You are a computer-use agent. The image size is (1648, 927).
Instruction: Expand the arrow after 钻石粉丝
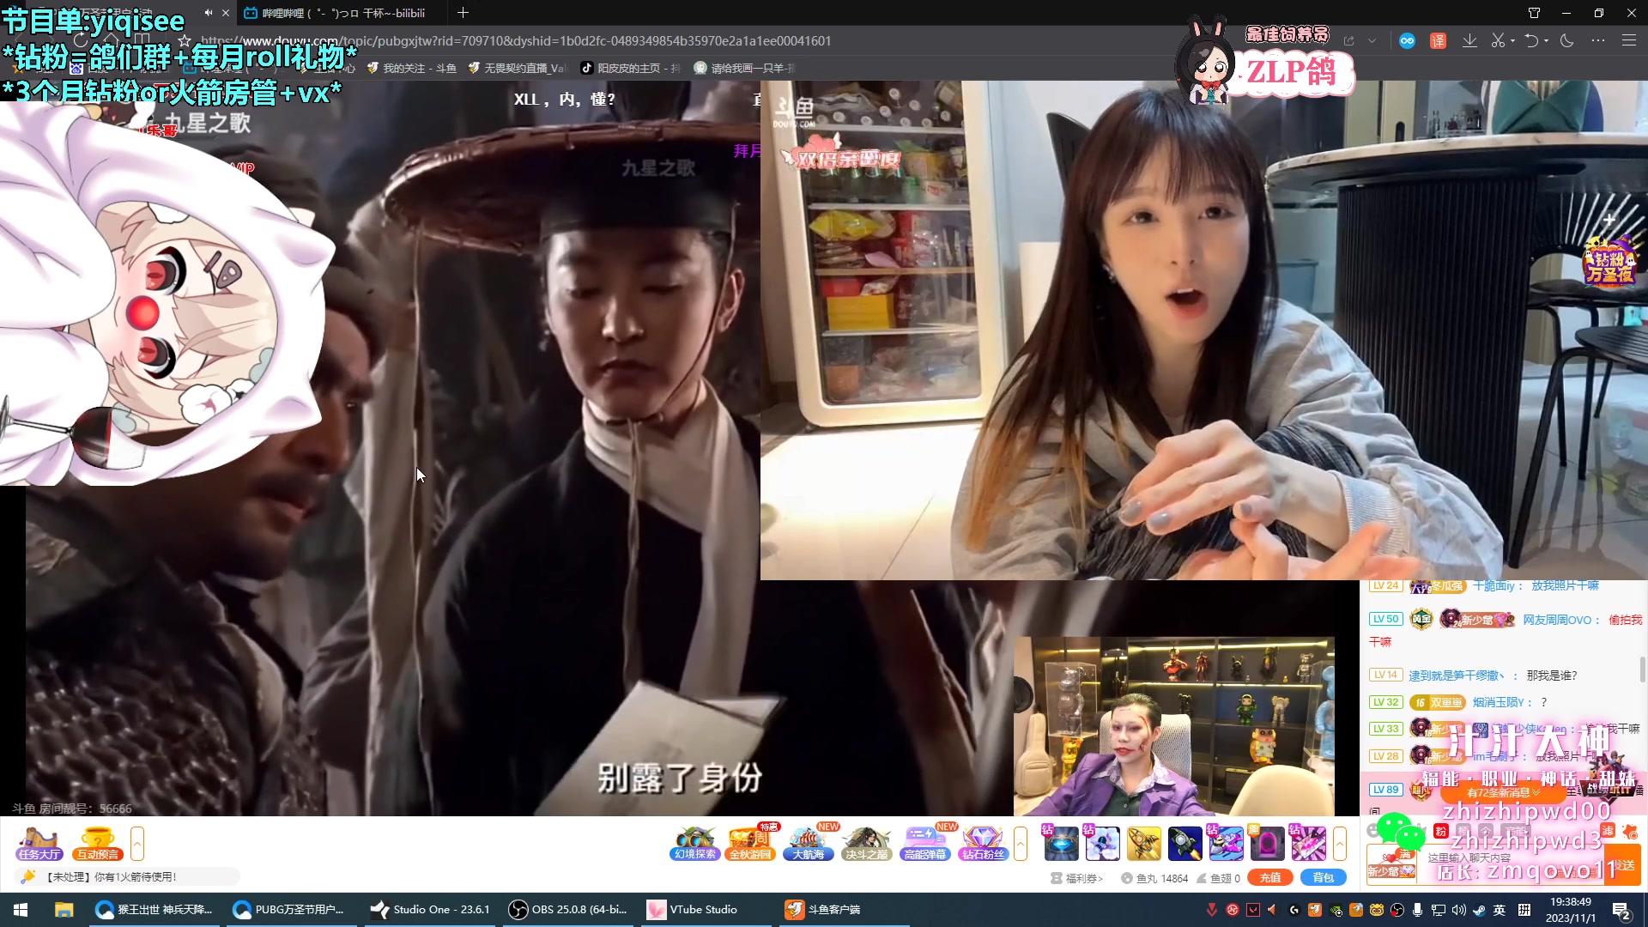pos(1021,843)
